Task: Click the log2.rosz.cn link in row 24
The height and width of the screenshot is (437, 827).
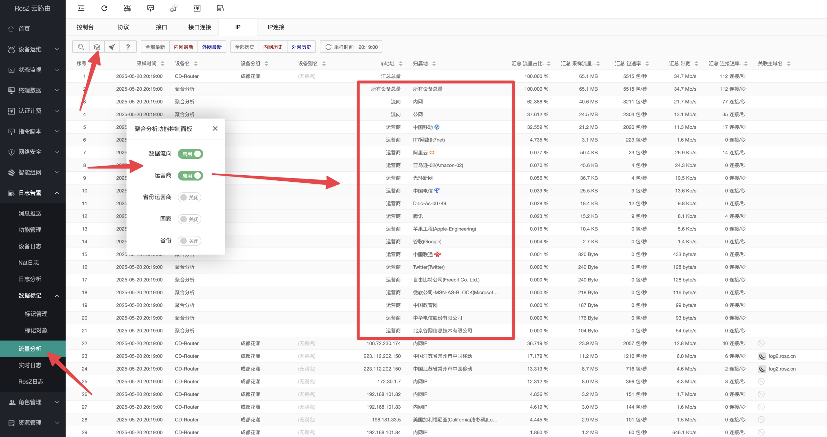Action: click(x=782, y=369)
